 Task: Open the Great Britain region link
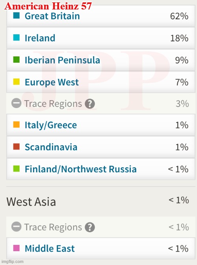pyautogui.click(x=52, y=16)
